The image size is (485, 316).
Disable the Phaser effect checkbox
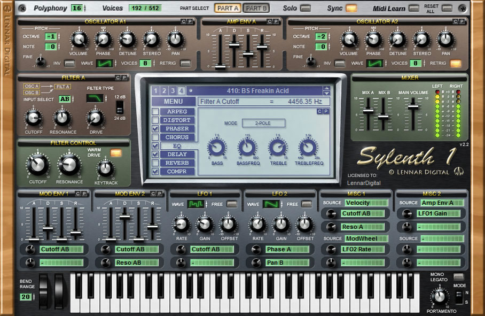155,128
